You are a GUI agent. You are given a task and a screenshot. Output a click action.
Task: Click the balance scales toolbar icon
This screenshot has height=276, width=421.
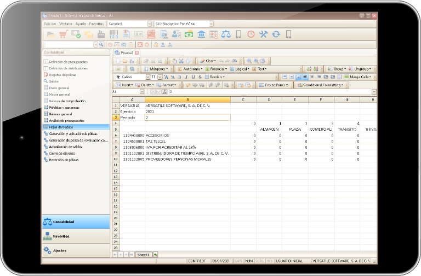(226, 34)
